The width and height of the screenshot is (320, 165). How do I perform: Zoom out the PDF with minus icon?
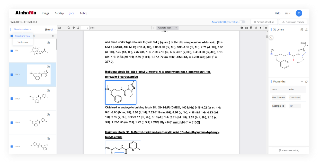pyautogui.click(x=149, y=28)
